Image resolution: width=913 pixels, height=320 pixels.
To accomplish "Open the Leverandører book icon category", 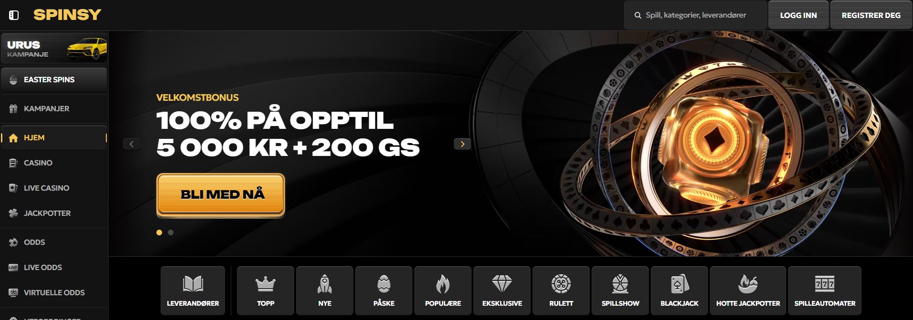I will point(193,291).
